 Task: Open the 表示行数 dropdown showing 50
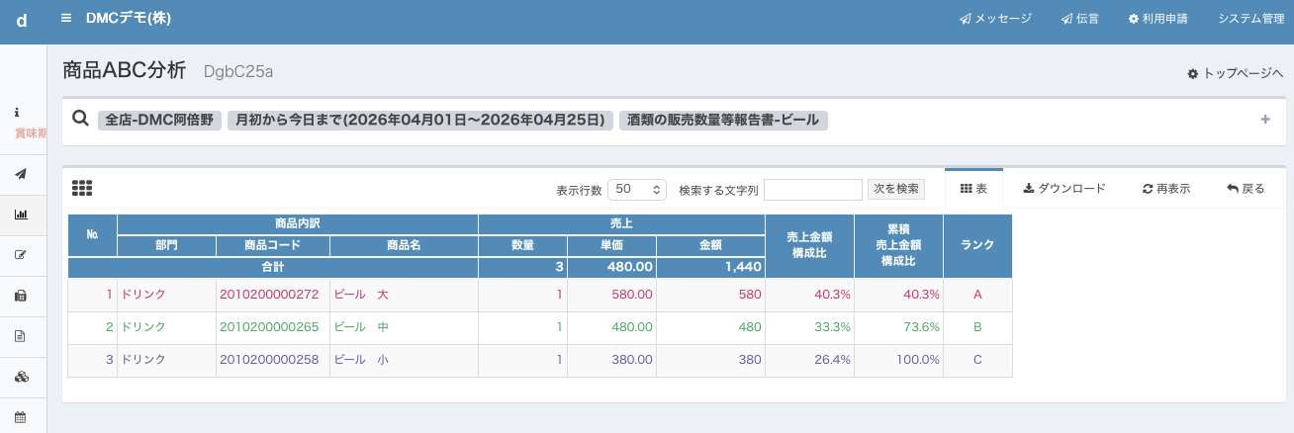[637, 189]
